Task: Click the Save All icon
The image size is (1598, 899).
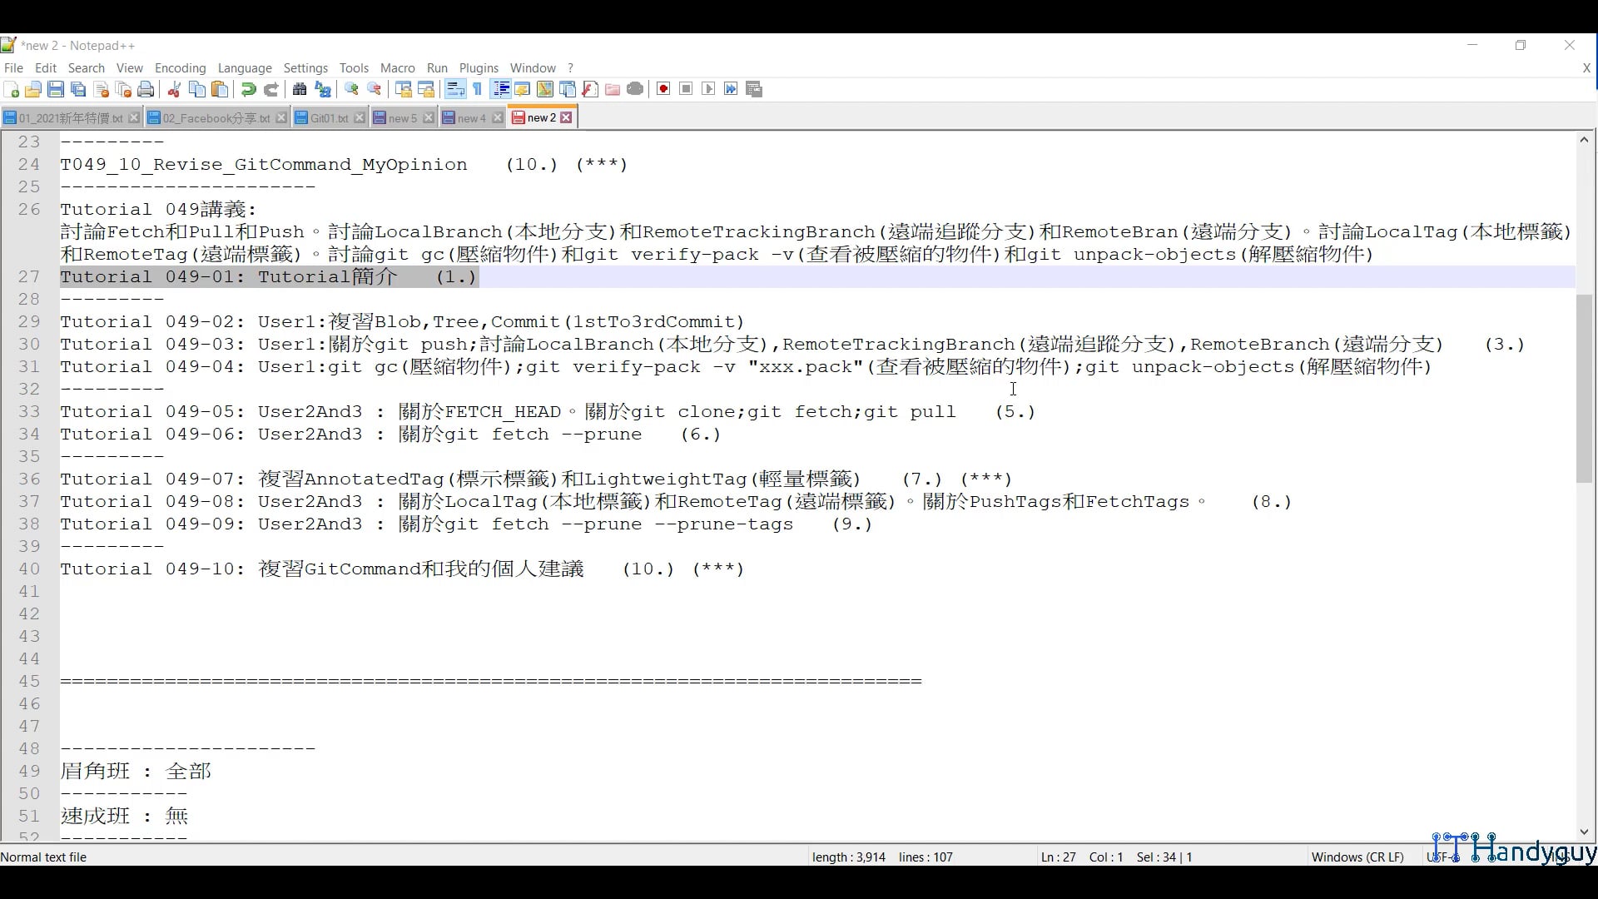Action: [78, 89]
